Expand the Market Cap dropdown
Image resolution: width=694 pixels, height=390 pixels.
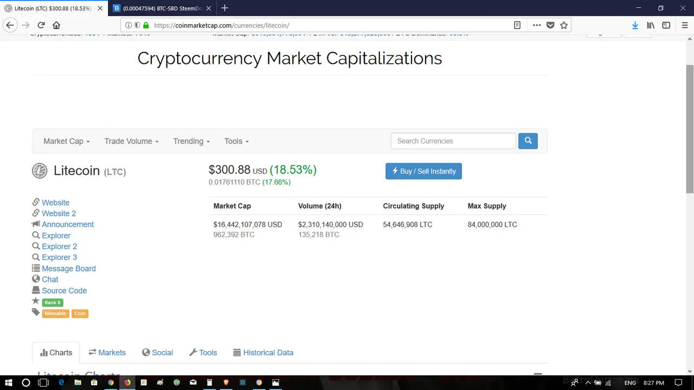[x=66, y=141]
